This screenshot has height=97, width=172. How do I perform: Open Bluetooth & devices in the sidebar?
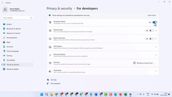coord(17,29)
